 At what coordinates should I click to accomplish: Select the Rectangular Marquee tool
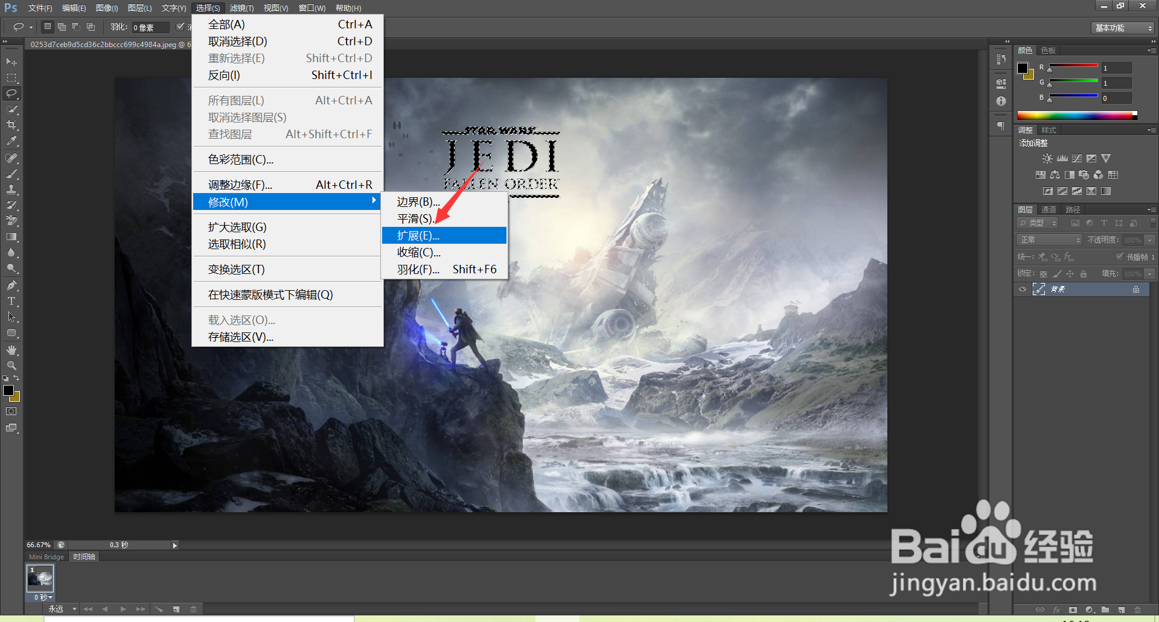[11, 78]
